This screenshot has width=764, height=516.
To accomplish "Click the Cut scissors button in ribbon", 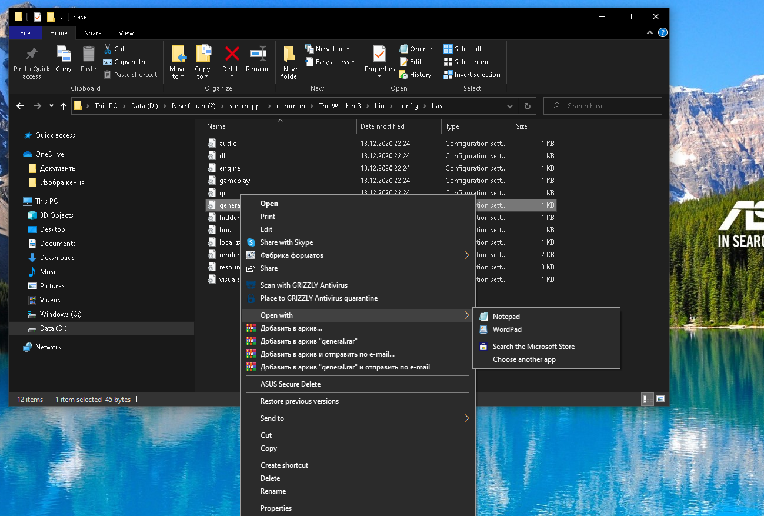I will coord(114,49).
